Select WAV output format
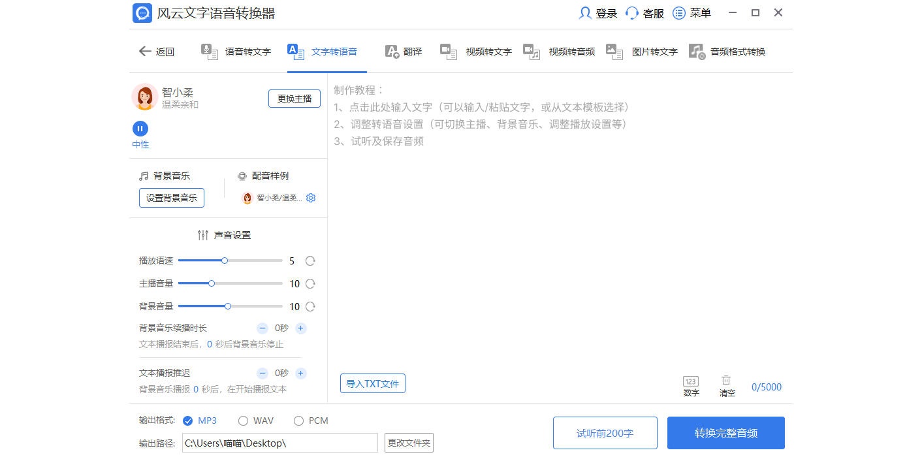Viewport: 922px width, 461px height. 243,421
